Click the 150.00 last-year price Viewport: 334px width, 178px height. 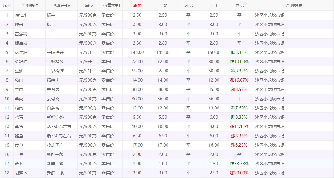(214, 52)
